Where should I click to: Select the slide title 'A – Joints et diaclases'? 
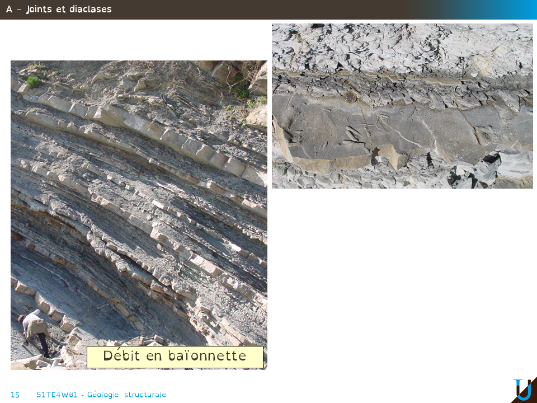click(x=59, y=10)
